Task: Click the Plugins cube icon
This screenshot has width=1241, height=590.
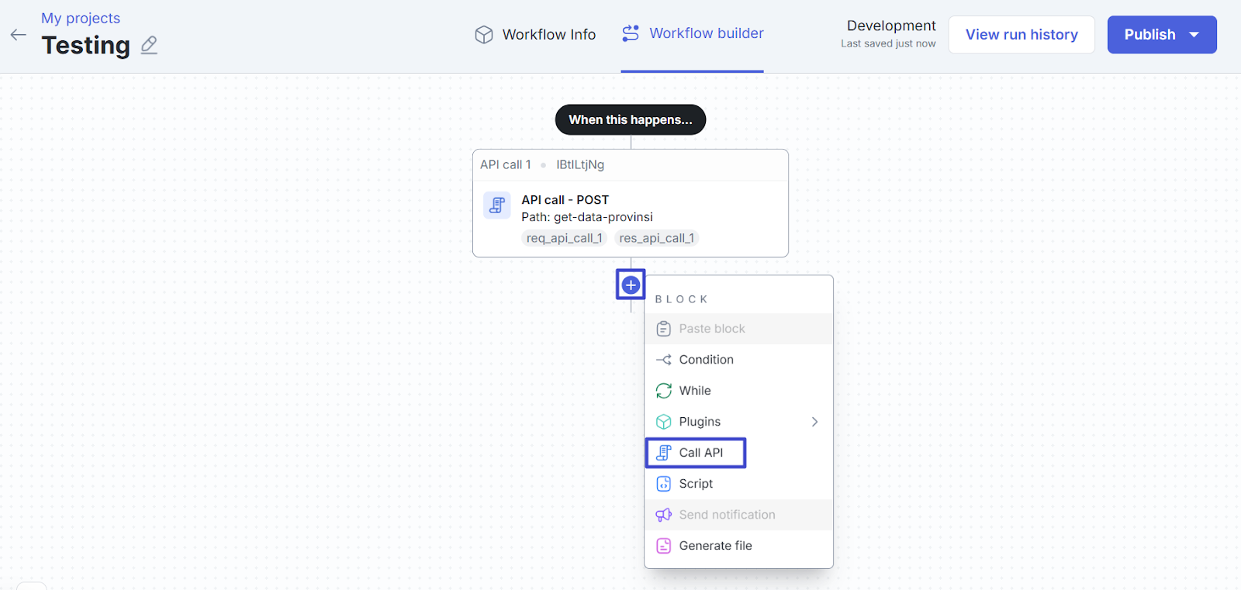Action: (x=664, y=422)
